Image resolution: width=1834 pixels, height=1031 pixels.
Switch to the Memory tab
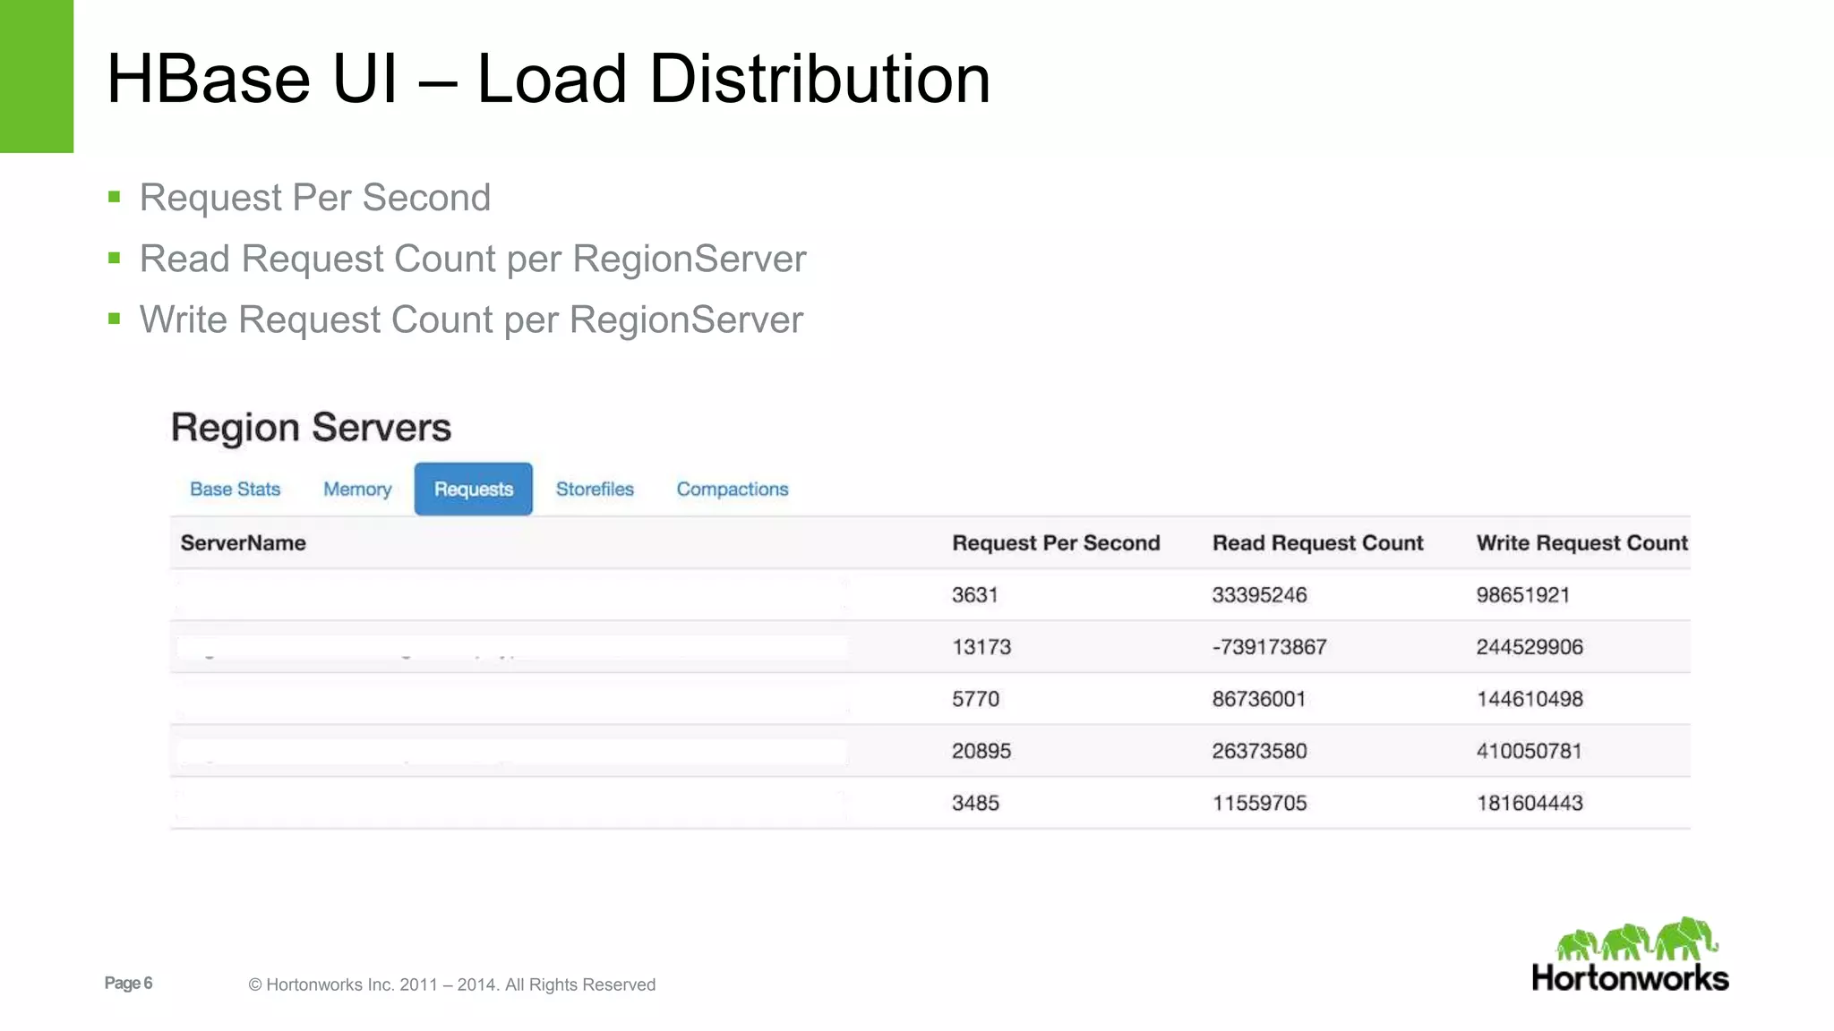pyautogui.click(x=357, y=489)
